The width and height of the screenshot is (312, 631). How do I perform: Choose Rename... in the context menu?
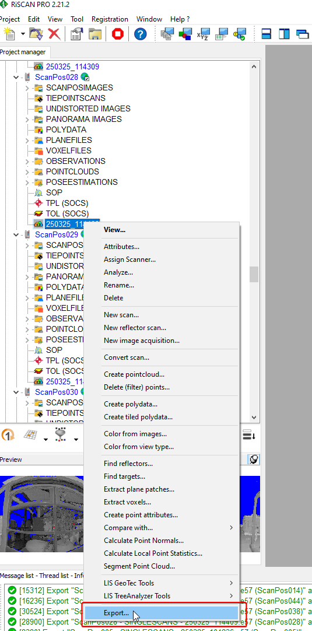pos(161,285)
